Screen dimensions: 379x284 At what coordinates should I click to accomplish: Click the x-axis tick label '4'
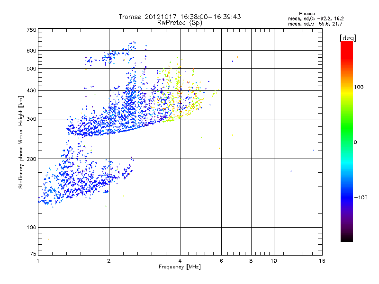[x=180, y=261]
